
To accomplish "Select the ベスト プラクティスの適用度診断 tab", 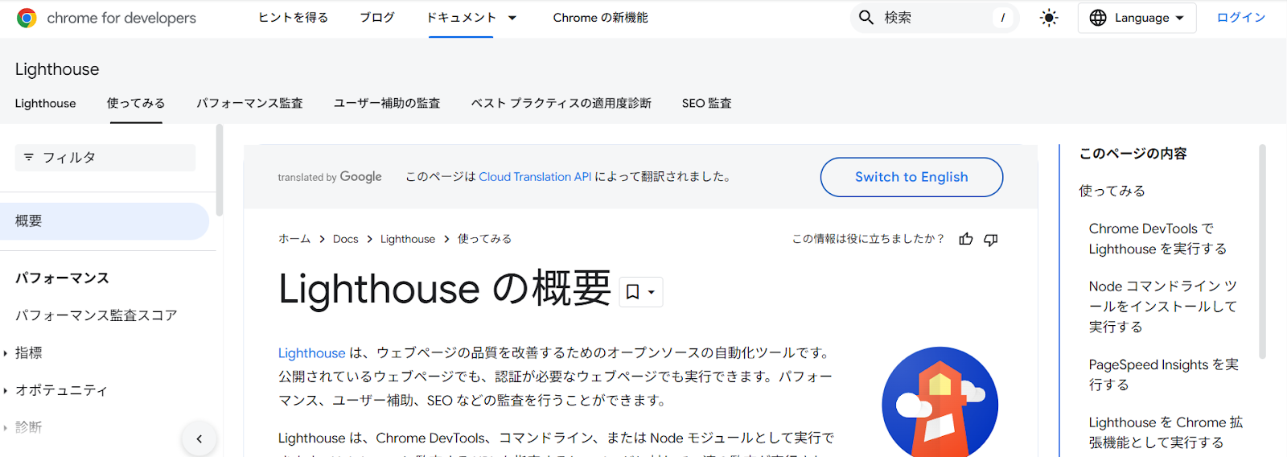I will pyautogui.click(x=561, y=103).
